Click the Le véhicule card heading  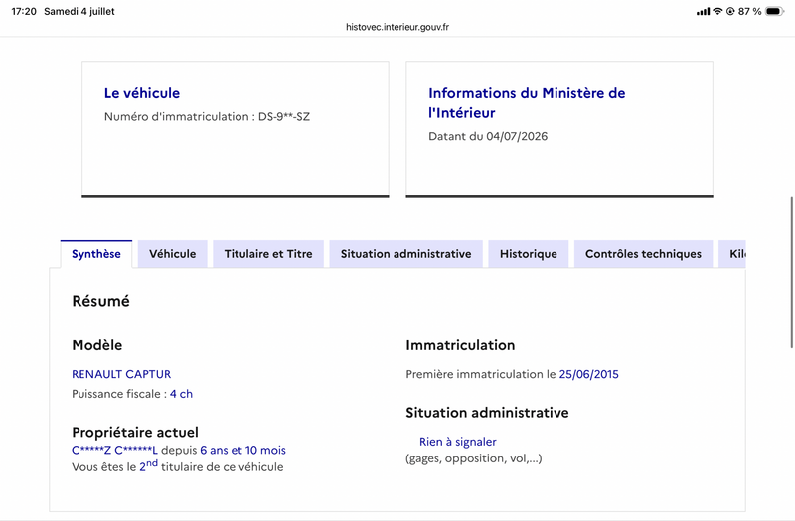coord(142,93)
